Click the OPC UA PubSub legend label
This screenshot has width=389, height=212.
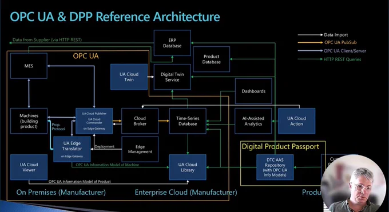tap(340, 42)
